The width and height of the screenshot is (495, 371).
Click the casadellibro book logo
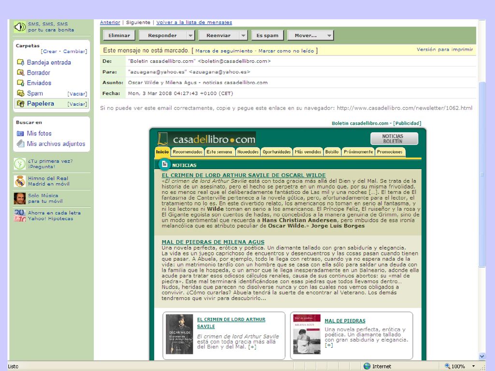[x=162, y=139]
